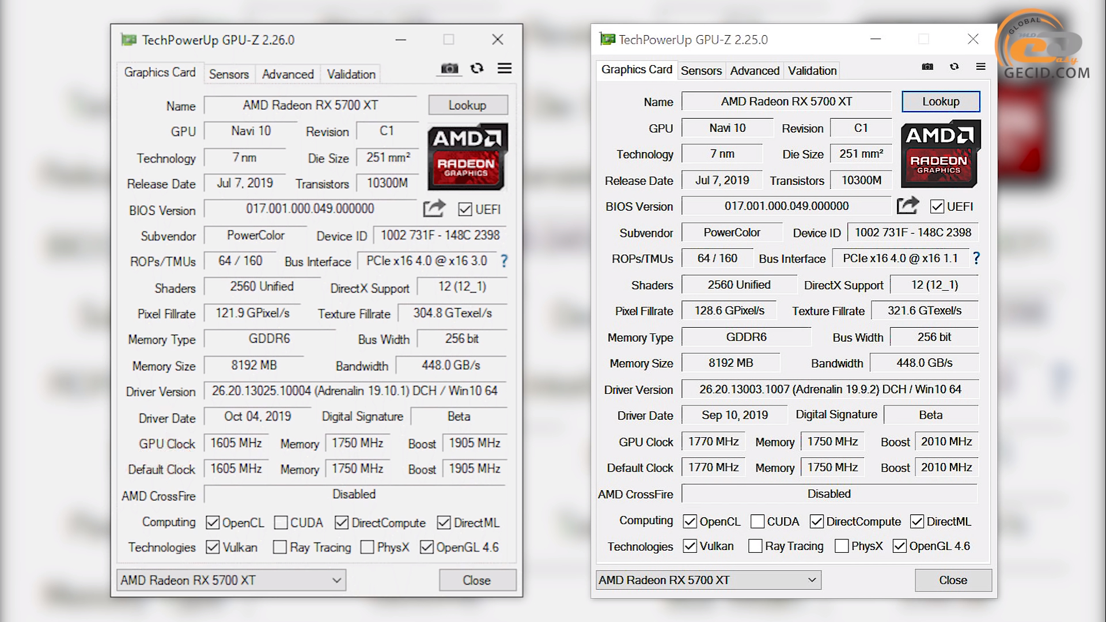
Task: Toggle Ray Tracing checkbox in GPU-Z 2.26.0
Action: coord(280,547)
